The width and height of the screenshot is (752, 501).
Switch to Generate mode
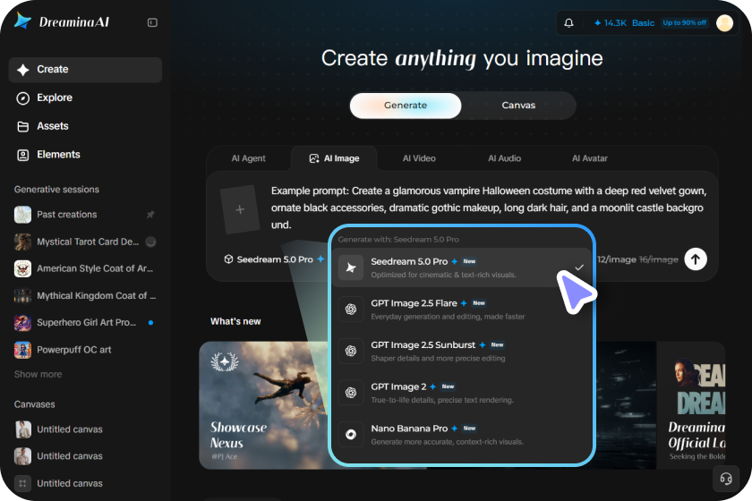click(406, 106)
